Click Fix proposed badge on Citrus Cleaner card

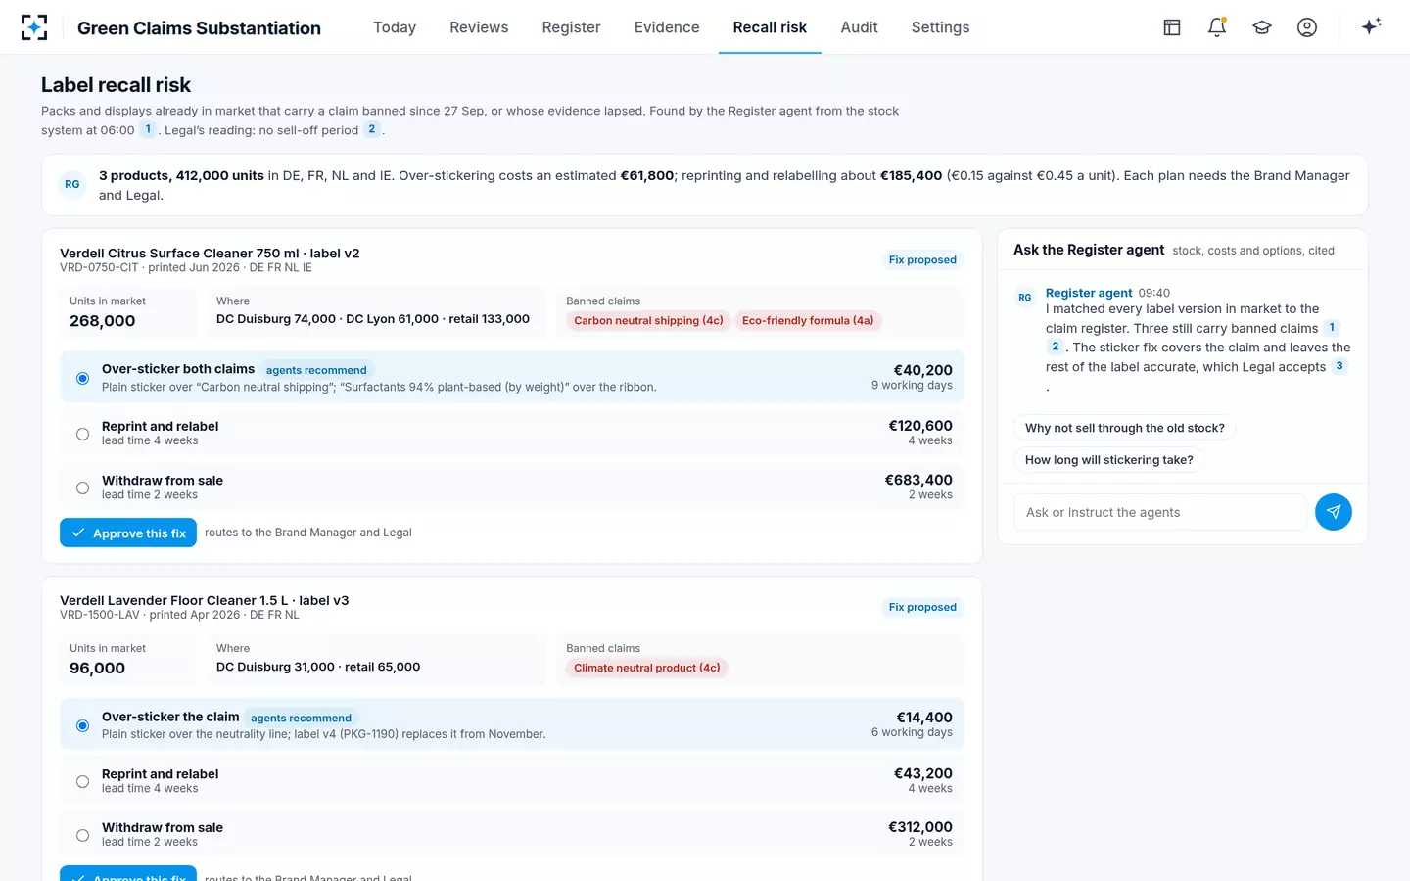pyautogui.click(x=922, y=260)
